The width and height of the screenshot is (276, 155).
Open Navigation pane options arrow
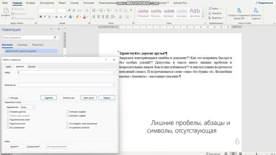coord(51,29)
